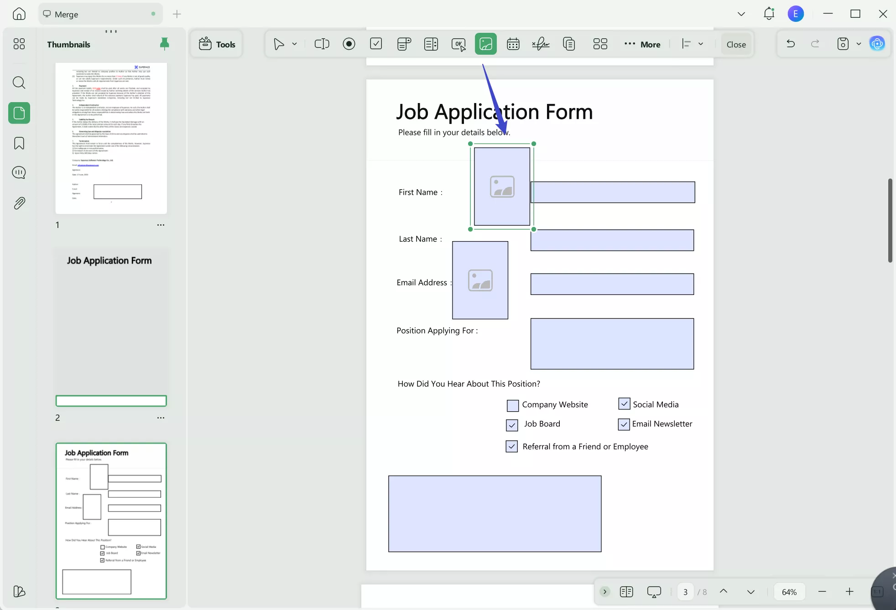Click the Close button in toolbar

pos(736,44)
